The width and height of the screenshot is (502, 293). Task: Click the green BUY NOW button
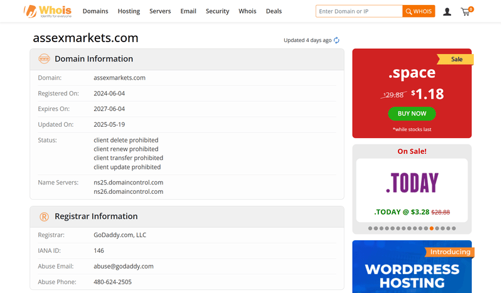pos(412,114)
